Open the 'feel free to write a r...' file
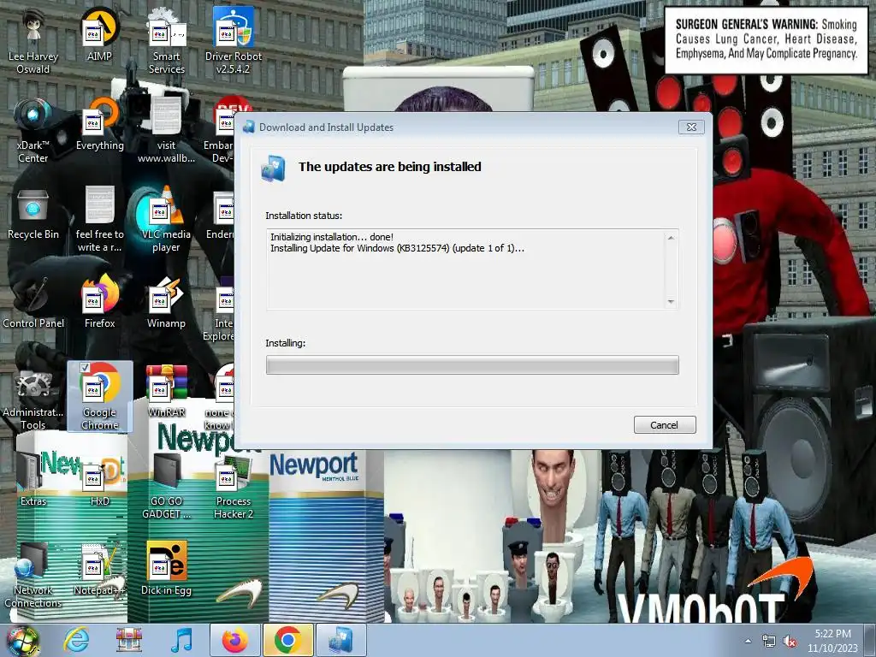876x657 pixels. click(x=99, y=220)
